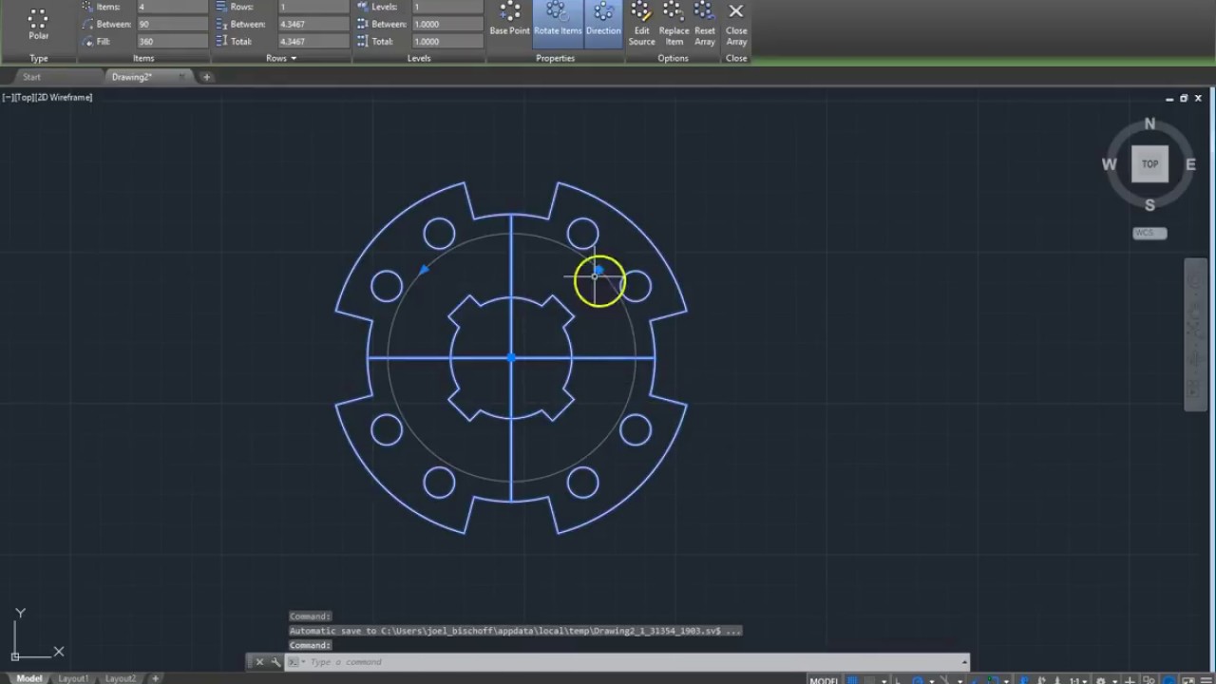Click the annotation monitor plus icon
This screenshot has height=684, width=1216.
coord(1130,680)
